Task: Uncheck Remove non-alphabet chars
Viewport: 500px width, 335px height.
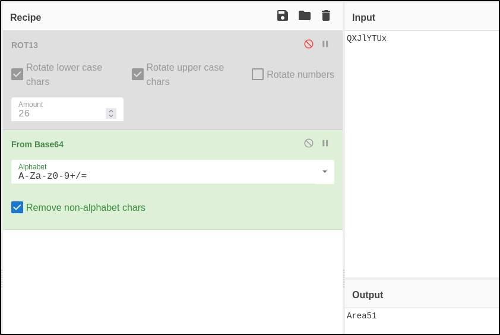Action: 17,207
